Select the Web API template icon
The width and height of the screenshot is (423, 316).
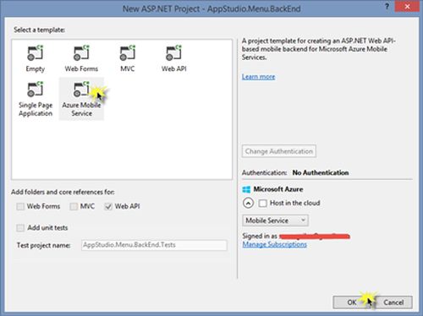coord(173,53)
